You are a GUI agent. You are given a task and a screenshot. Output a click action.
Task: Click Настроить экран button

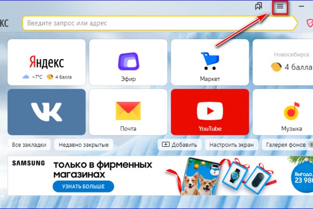tap(232, 145)
